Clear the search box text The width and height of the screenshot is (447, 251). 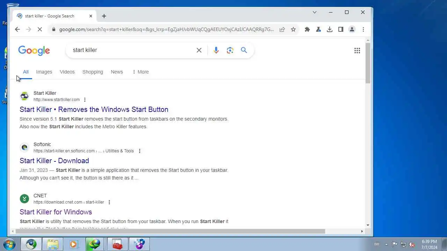coord(199,50)
